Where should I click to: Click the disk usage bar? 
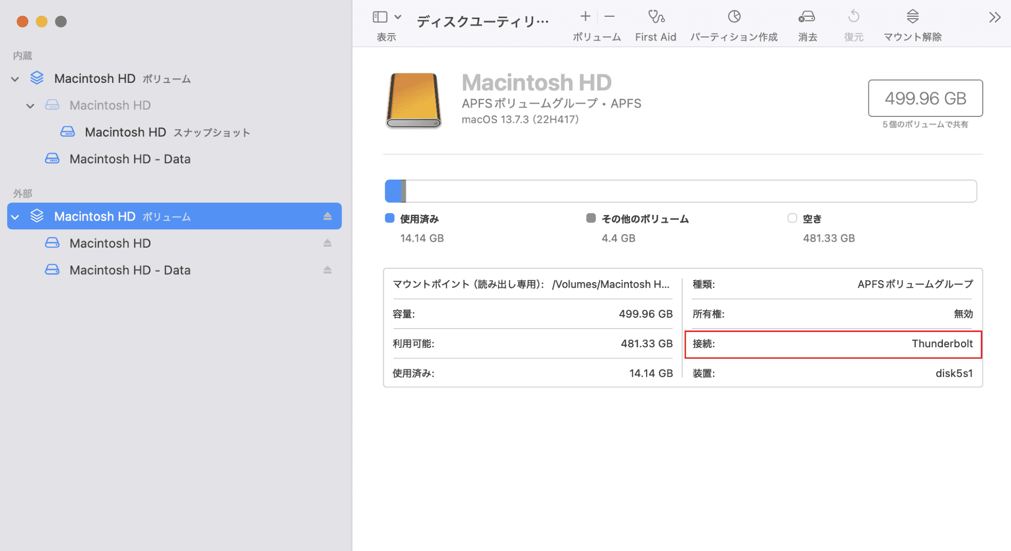(681, 191)
